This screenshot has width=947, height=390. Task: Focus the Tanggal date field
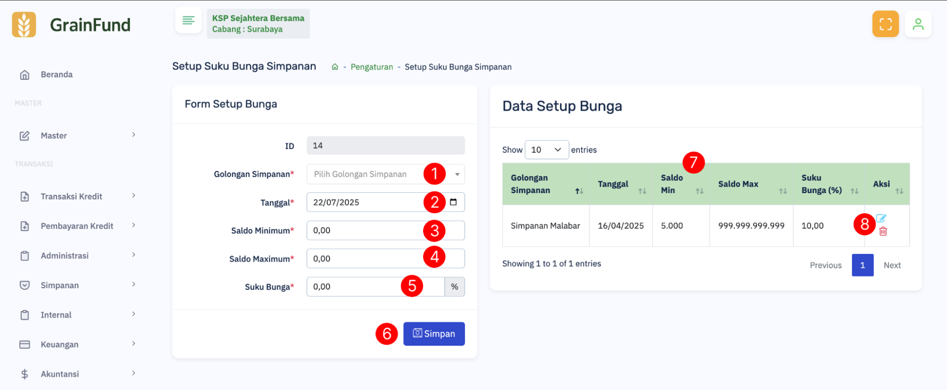click(x=386, y=202)
